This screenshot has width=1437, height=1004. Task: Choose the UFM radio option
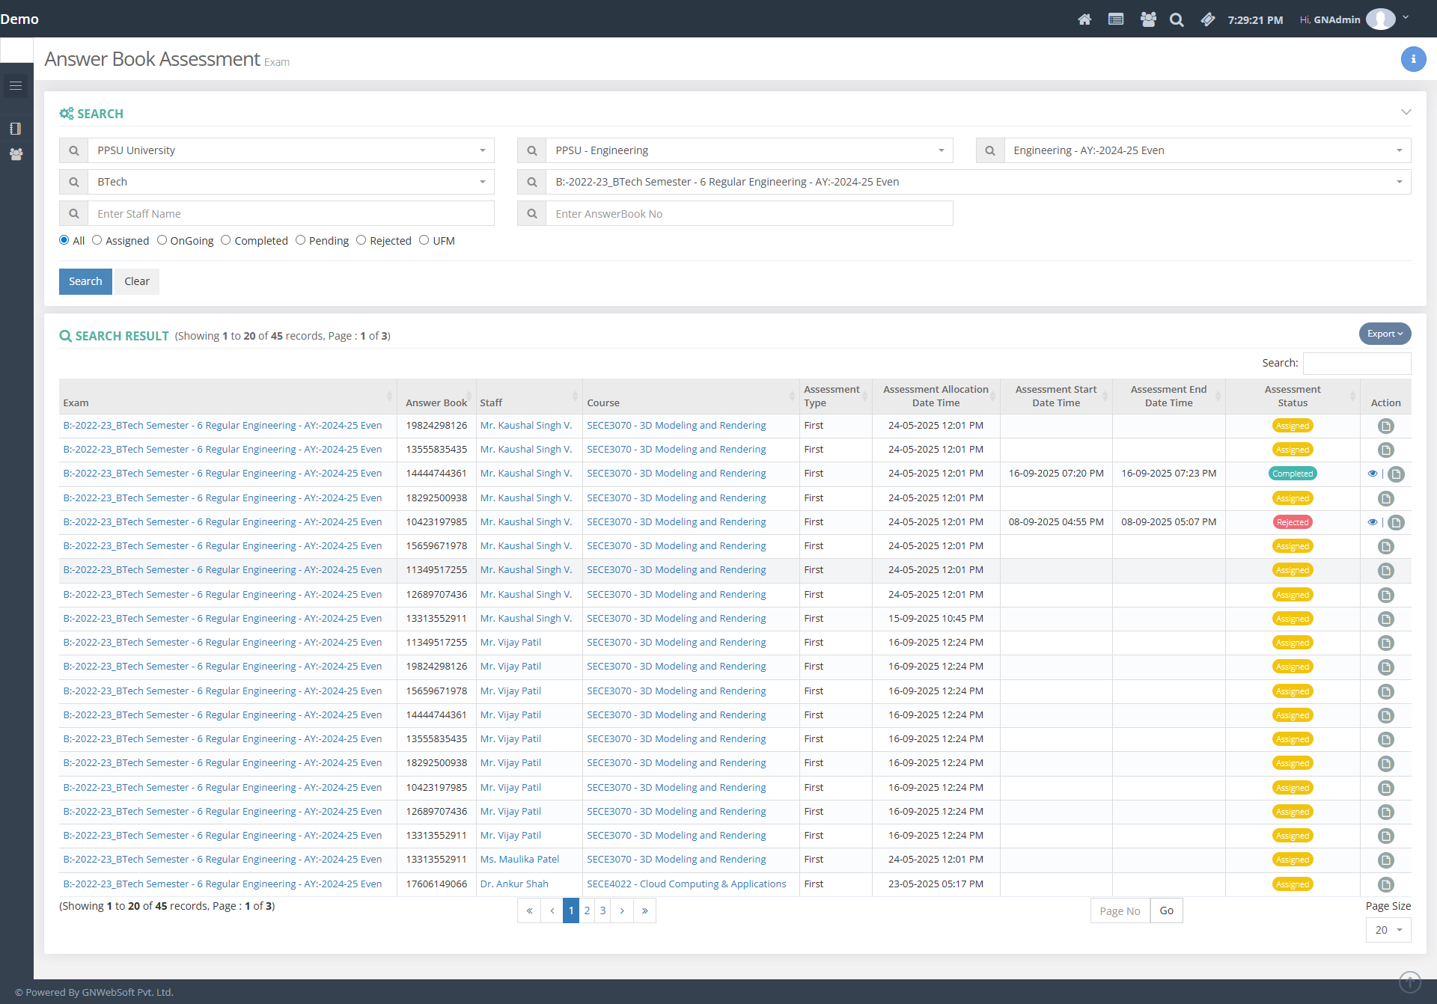click(424, 240)
